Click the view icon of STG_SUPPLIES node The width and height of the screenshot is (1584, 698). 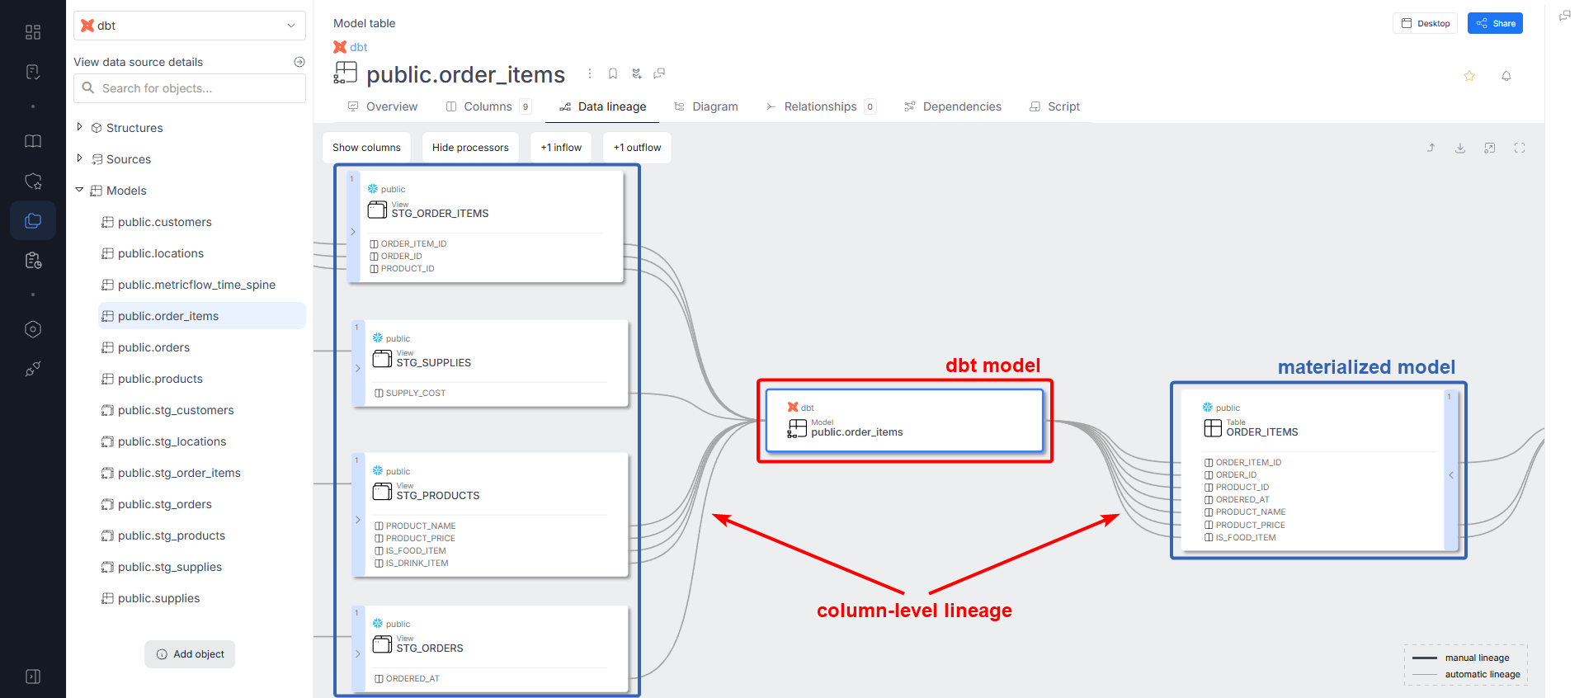pyautogui.click(x=382, y=359)
